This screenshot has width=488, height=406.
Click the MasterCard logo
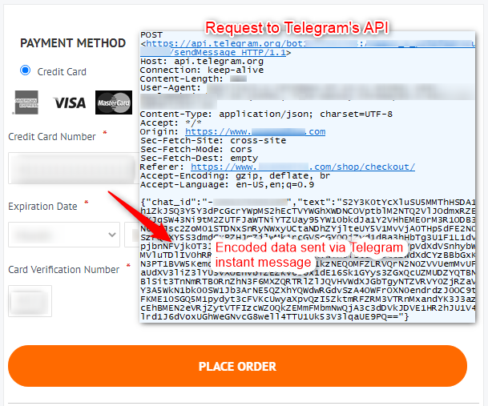tap(114, 103)
